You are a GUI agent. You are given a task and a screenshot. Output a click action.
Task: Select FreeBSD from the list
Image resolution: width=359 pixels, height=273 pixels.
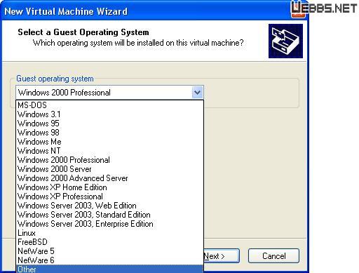pos(110,242)
